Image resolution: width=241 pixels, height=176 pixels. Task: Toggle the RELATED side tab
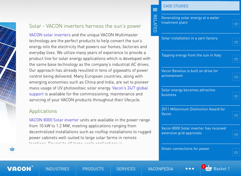tap(155, 20)
